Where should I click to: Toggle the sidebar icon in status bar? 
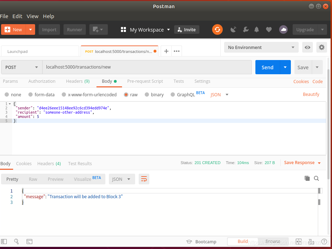[x=4, y=242]
